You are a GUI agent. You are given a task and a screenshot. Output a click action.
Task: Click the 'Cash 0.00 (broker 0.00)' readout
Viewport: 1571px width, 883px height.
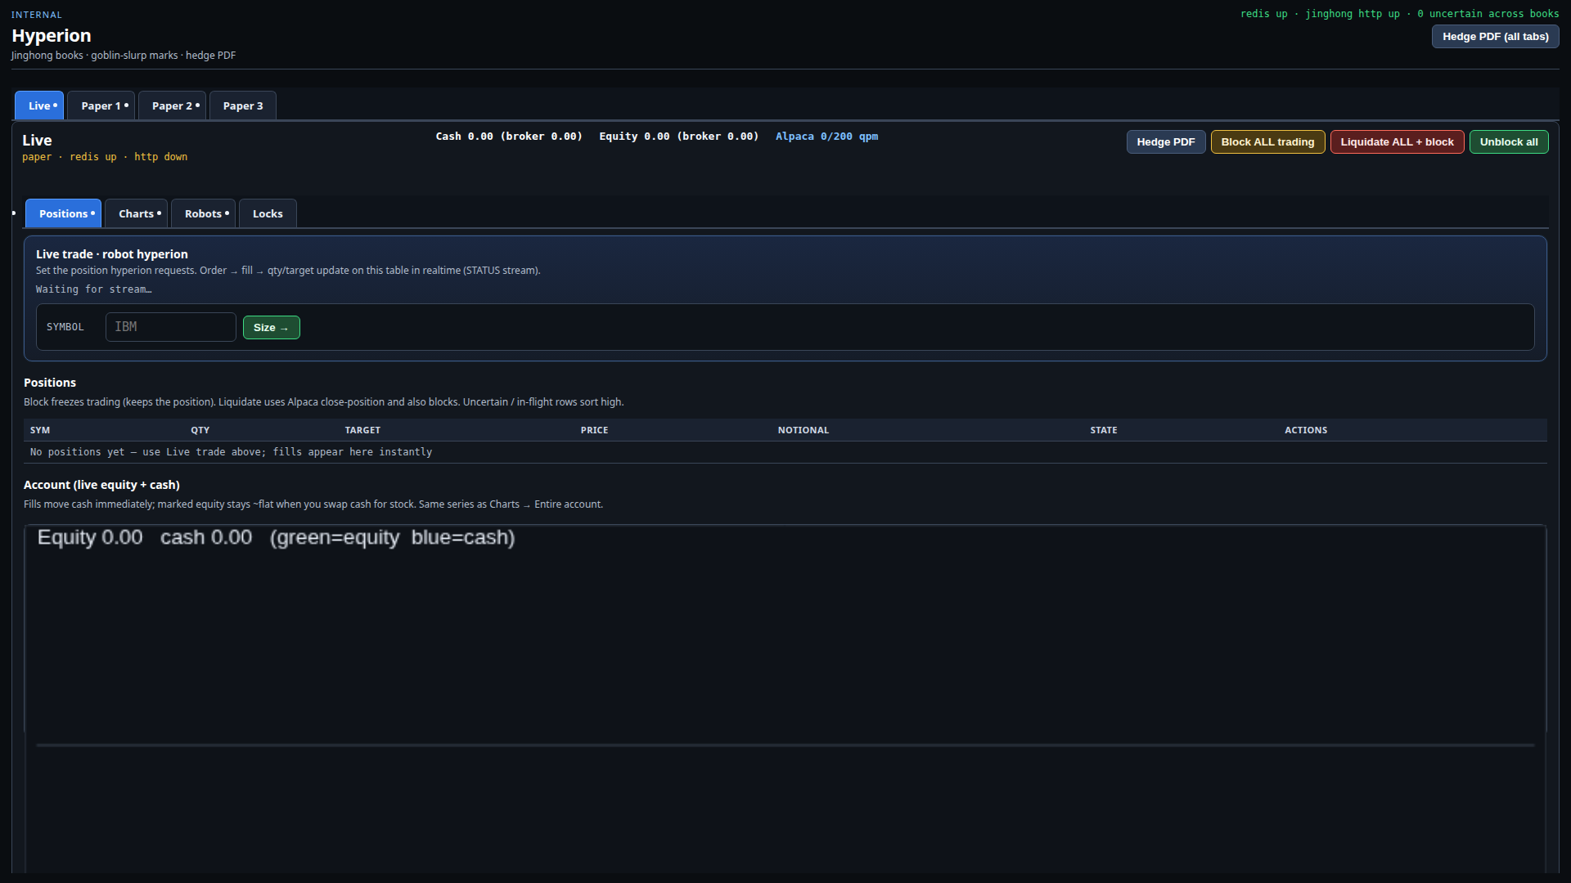click(509, 137)
